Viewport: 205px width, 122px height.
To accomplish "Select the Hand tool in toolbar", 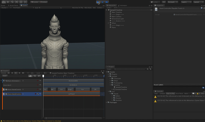I will pyautogui.click(x=3, y=2).
